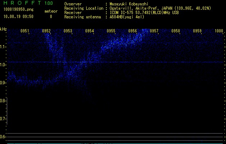Click the 1.1 kHz axis label

[2, 47]
